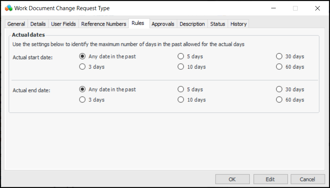This screenshot has height=188, width=330.
Task: Select 3 days for Actual start date
Action: [x=82, y=67]
